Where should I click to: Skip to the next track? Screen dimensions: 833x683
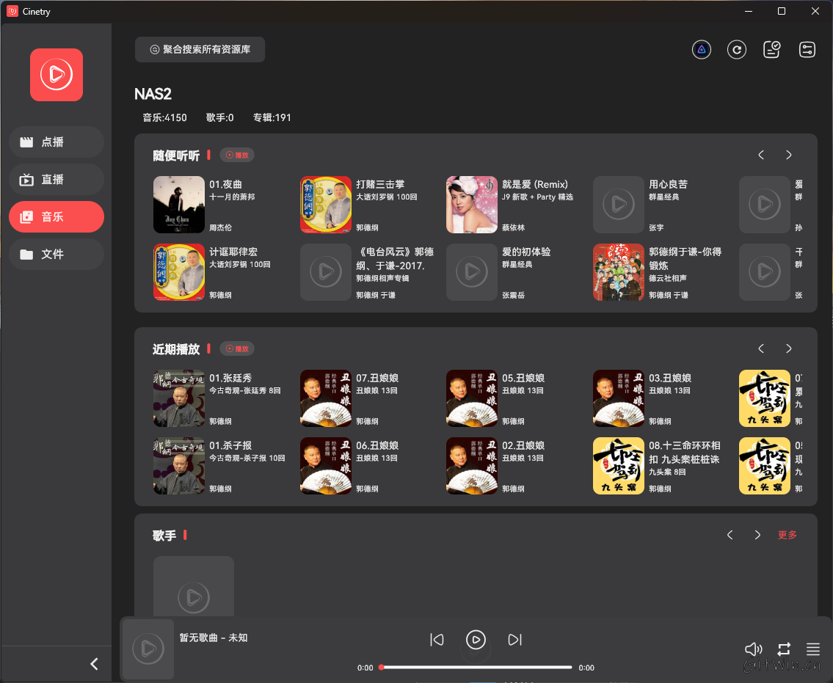514,640
